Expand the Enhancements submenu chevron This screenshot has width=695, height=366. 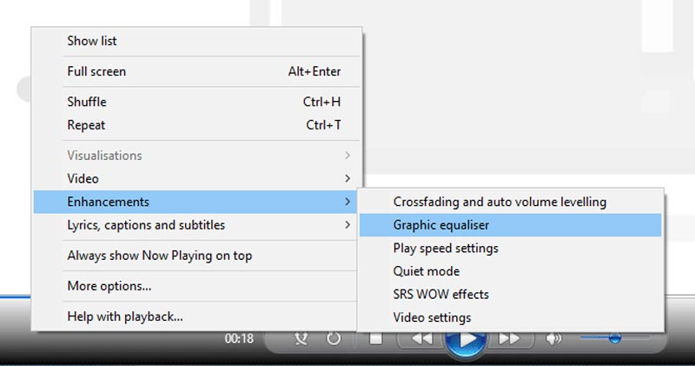(x=347, y=202)
